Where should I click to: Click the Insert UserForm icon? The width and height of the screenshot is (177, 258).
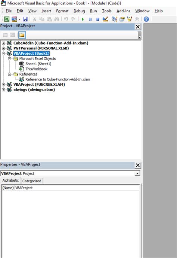14,19
